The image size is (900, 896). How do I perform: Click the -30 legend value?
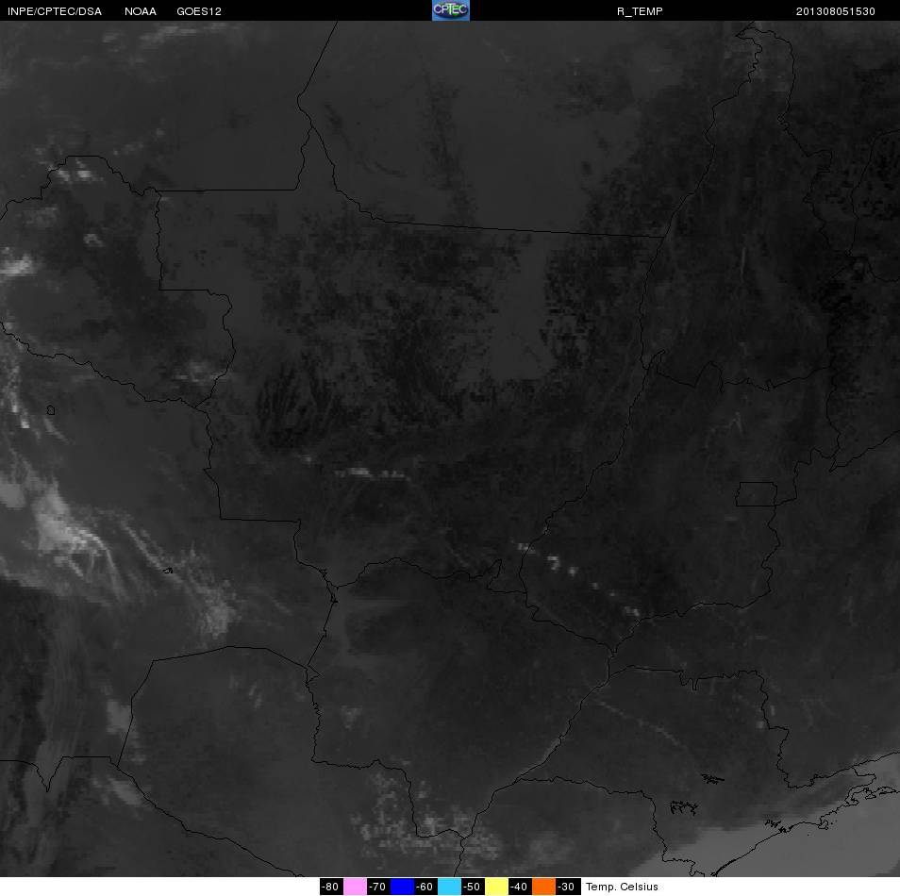[568, 887]
